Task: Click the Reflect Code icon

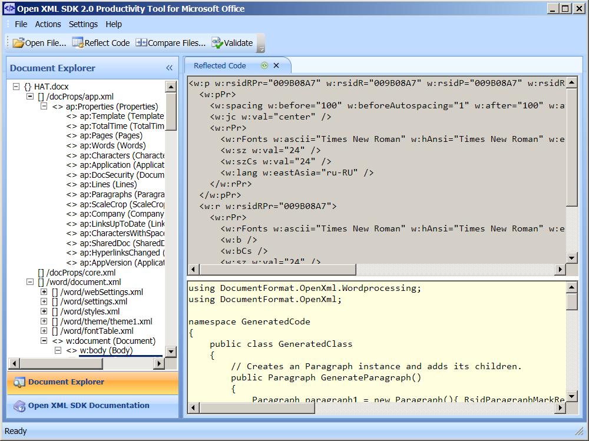Action: click(x=78, y=42)
